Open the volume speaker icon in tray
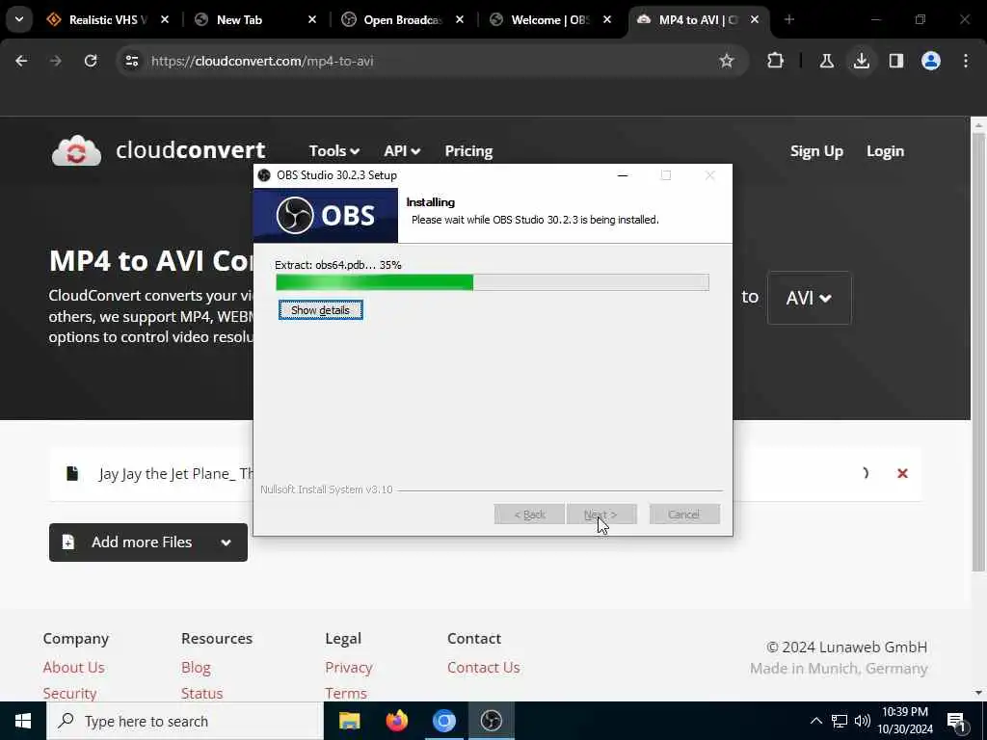The height and width of the screenshot is (740, 987). pos(863,721)
